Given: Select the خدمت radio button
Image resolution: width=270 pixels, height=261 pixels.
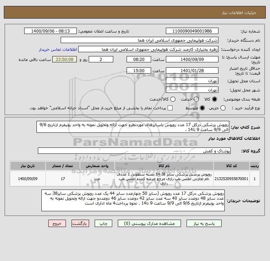Looking at the screenshot, I should click(x=196, y=99).
